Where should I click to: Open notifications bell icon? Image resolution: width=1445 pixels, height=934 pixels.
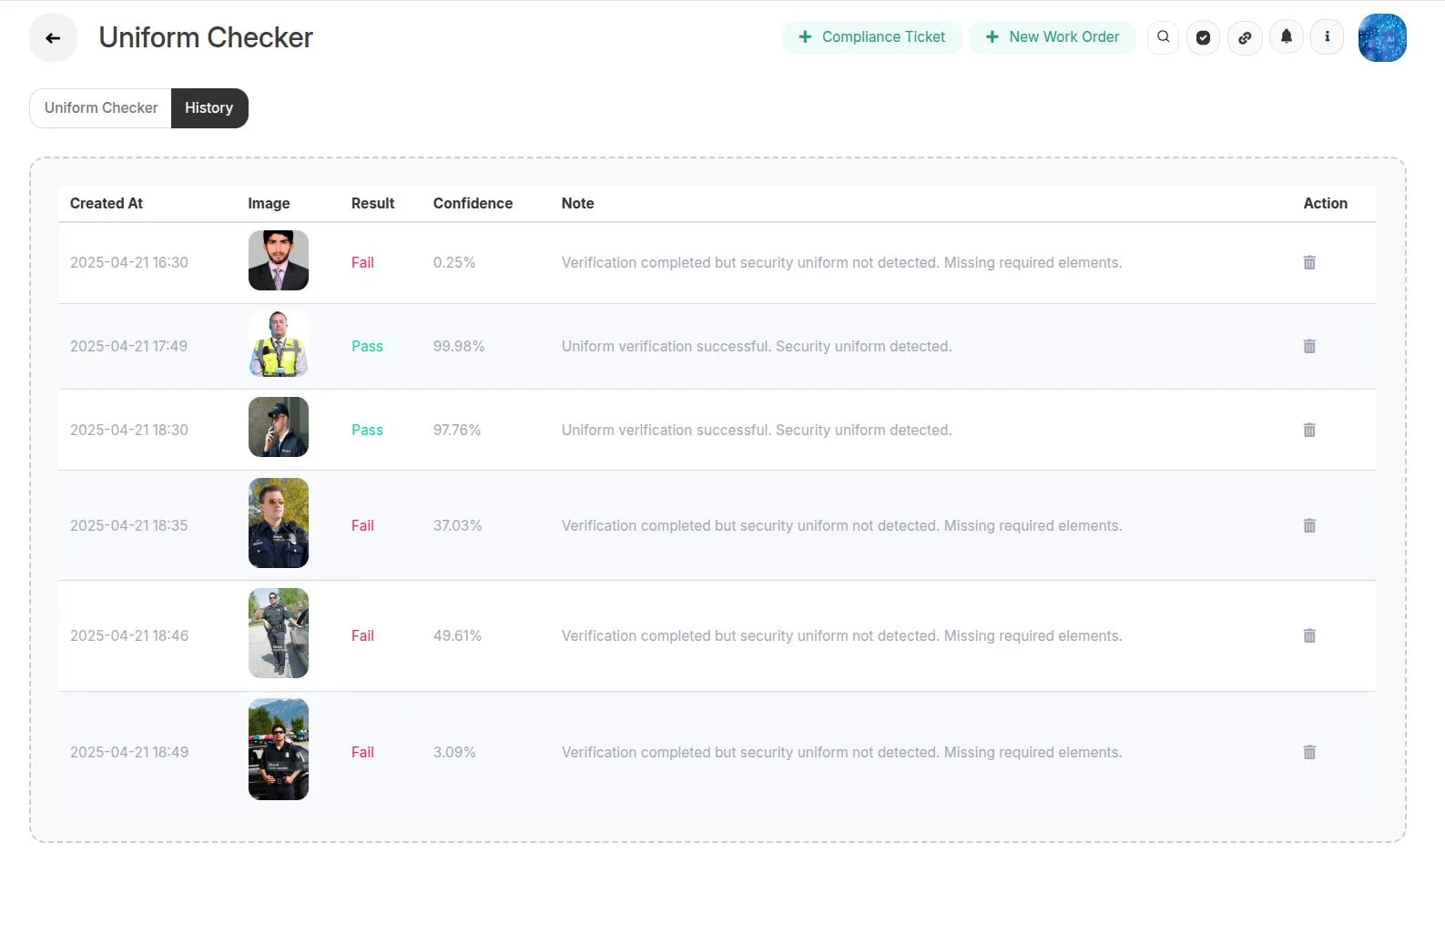(1286, 37)
